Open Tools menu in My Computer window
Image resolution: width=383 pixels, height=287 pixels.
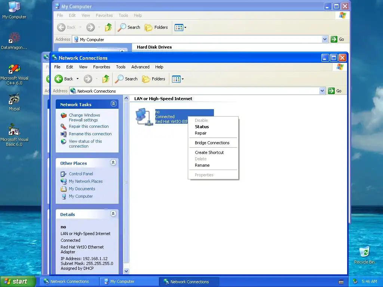point(123,15)
